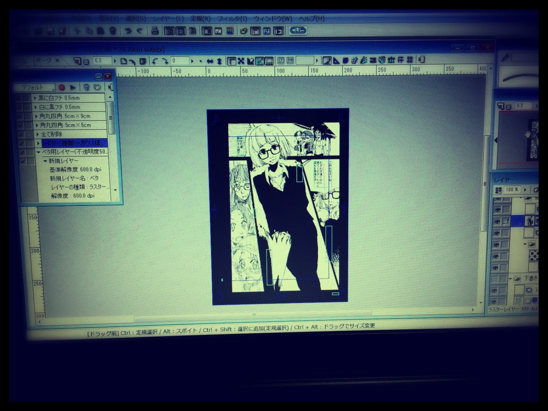The image size is (548, 411).
Task: Collapse the ベタ用レイヤー action
Action: pyautogui.click(x=39, y=152)
